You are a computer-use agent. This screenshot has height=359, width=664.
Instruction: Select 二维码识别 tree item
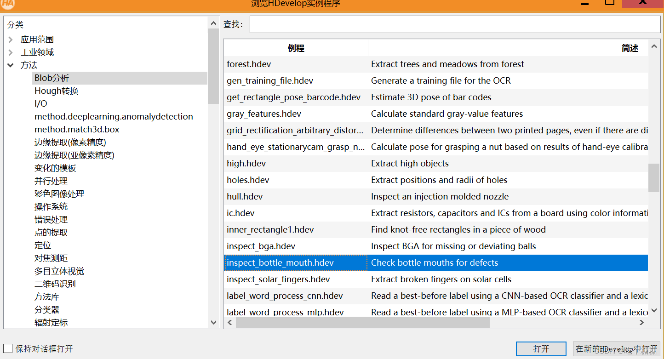pyautogui.click(x=55, y=284)
